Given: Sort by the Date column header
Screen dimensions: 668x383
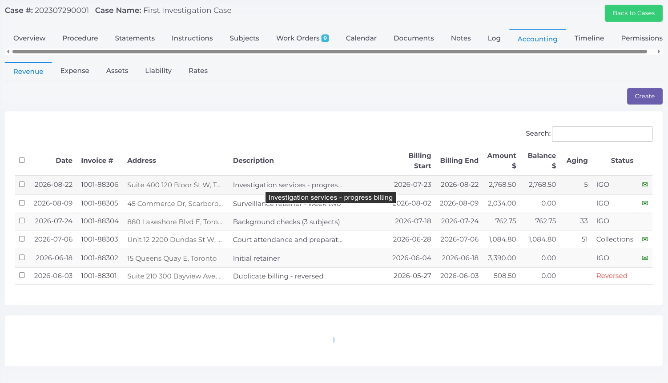Looking at the screenshot, I should 64,161.
